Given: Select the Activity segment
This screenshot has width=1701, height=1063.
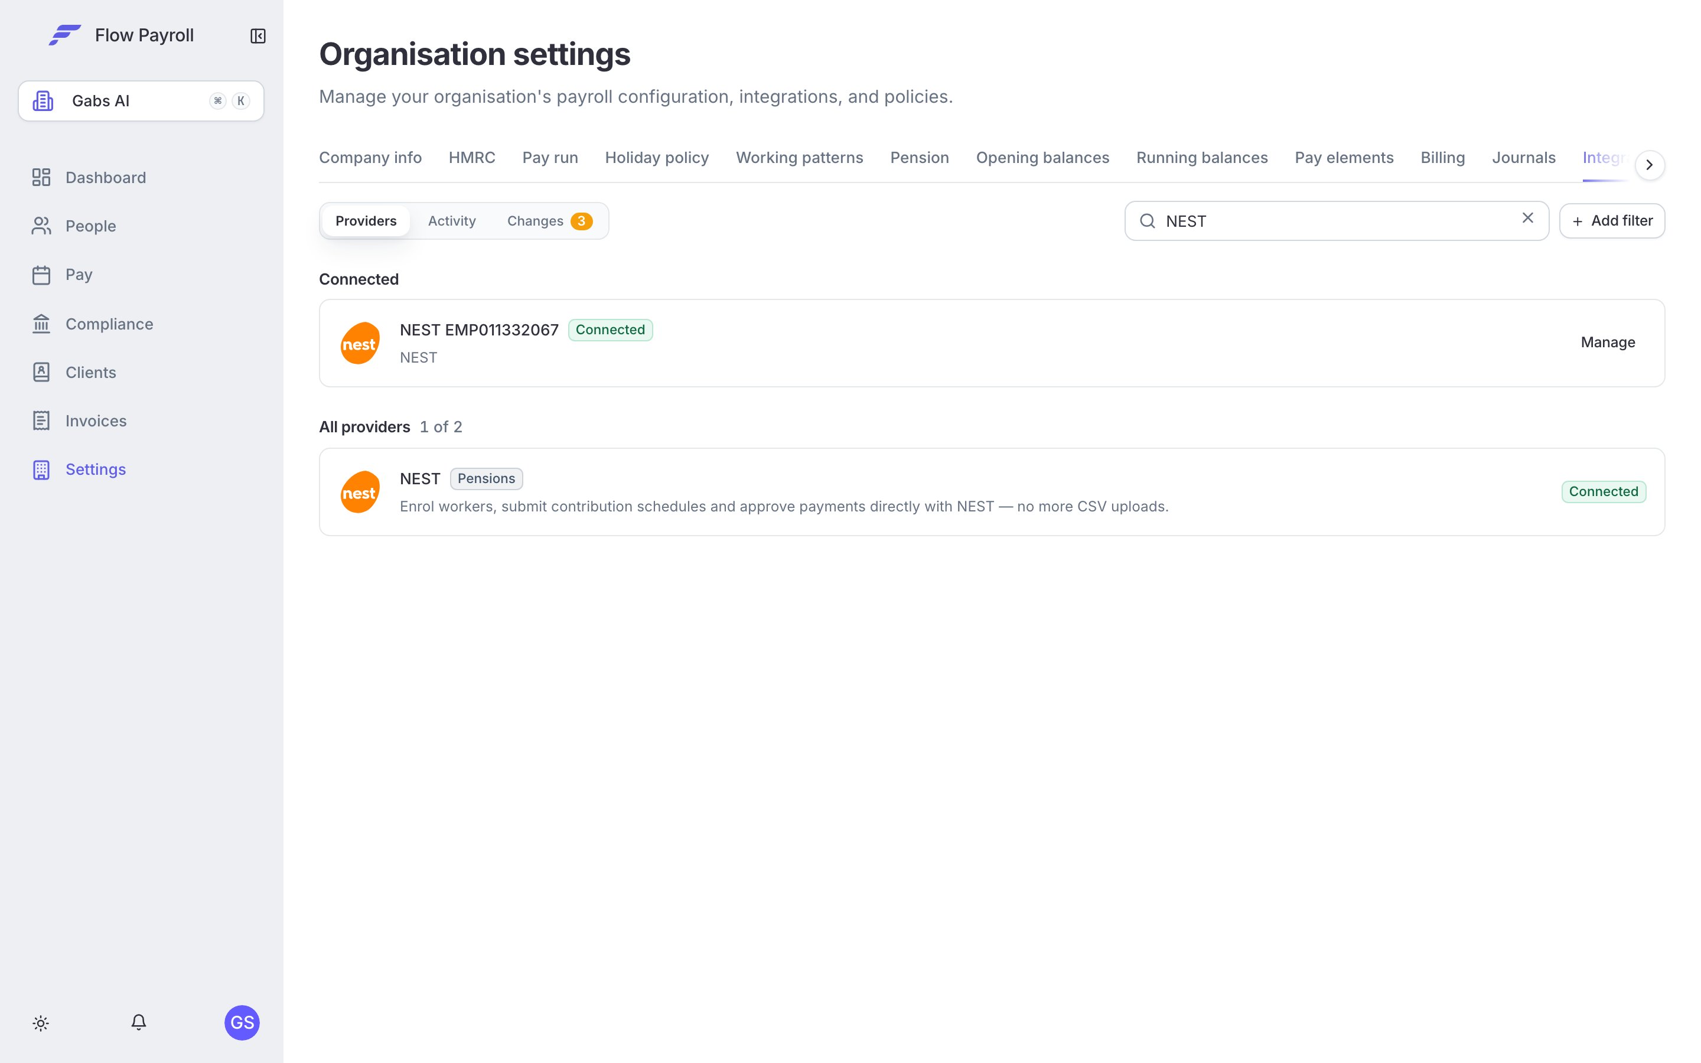Looking at the screenshot, I should pos(452,221).
